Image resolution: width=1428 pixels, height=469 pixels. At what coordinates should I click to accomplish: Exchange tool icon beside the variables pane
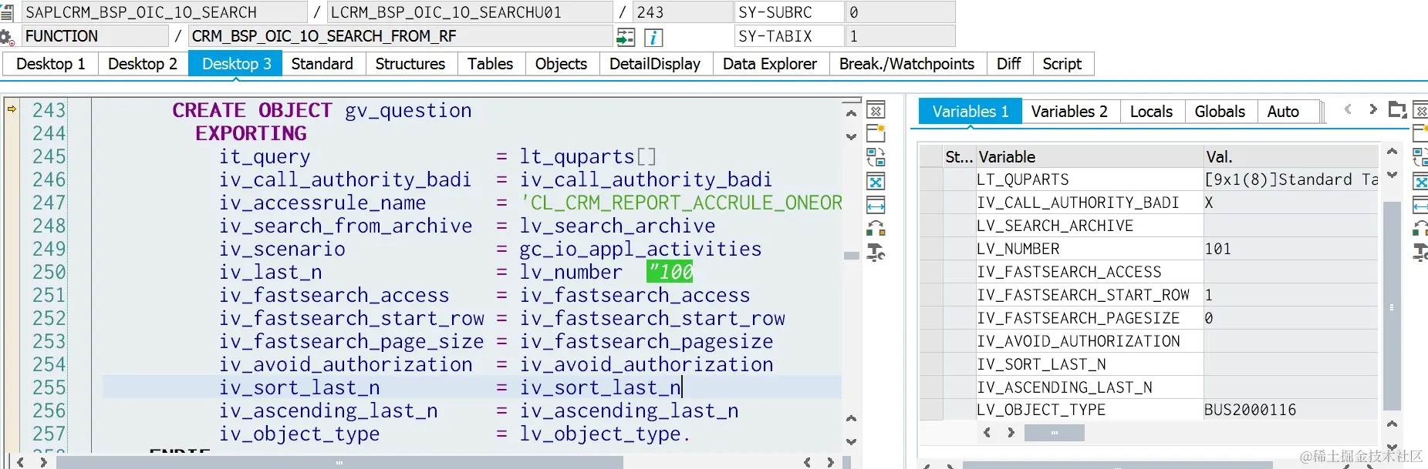1420,228
